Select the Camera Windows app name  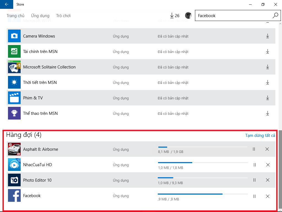(39, 36)
